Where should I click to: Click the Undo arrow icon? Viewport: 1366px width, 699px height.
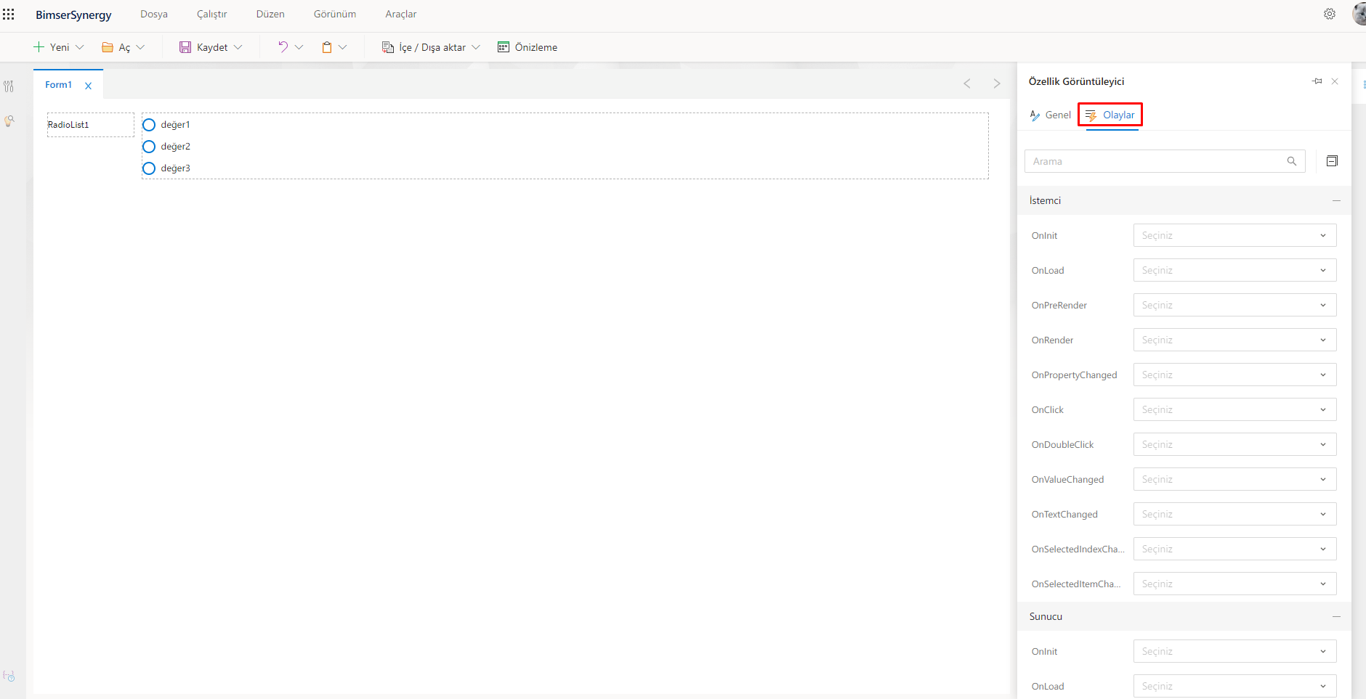pos(283,47)
